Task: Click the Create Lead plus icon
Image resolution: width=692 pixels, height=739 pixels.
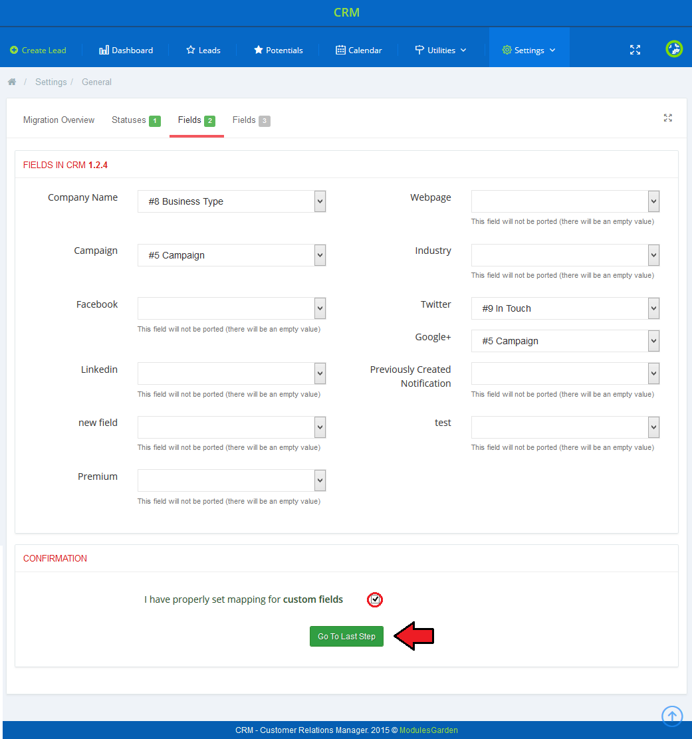Action: click(x=14, y=51)
